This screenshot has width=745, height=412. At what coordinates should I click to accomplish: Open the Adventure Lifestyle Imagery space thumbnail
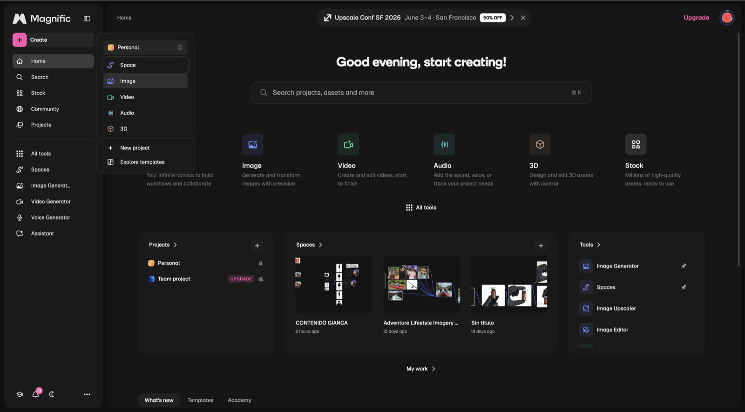[x=421, y=284]
